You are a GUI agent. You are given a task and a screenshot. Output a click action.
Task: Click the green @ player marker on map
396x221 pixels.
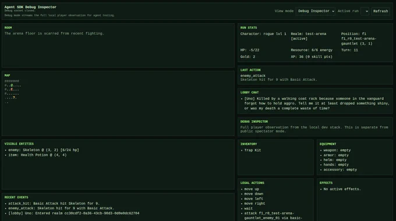12,85
